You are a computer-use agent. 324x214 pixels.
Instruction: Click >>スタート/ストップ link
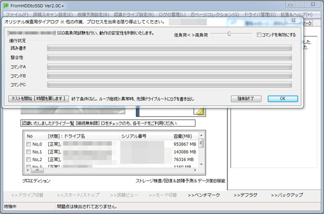point(78,195)
